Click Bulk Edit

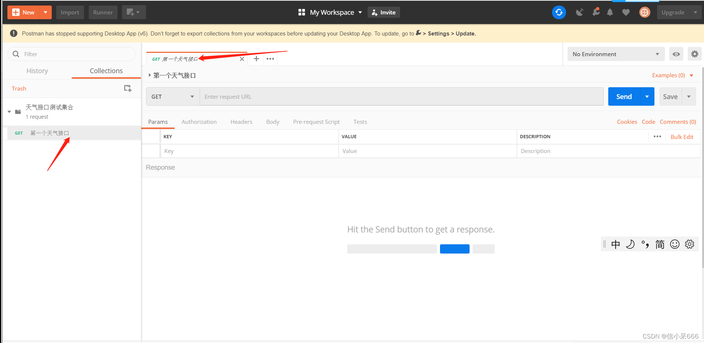[x=682, y=137]
